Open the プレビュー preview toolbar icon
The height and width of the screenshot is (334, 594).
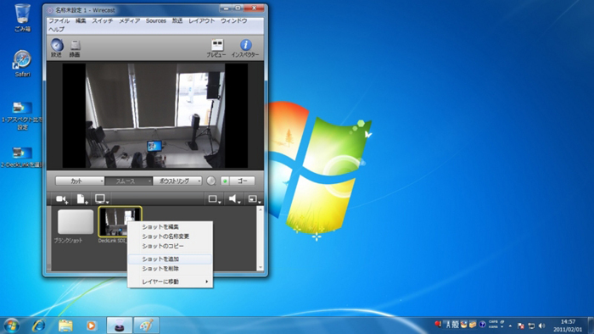(216, 48)
